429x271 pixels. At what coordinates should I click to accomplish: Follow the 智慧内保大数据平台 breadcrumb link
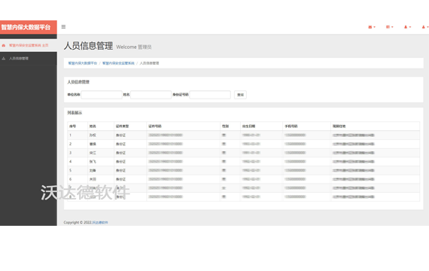82,63
